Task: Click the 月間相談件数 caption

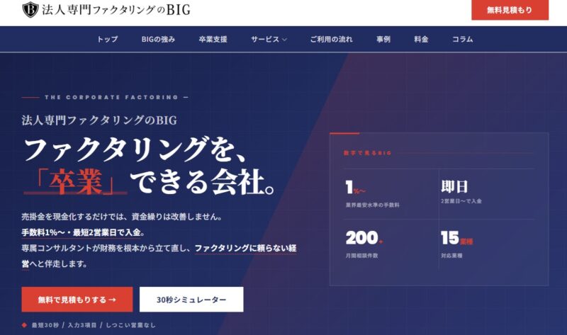Action: click(x=361, y=256)
